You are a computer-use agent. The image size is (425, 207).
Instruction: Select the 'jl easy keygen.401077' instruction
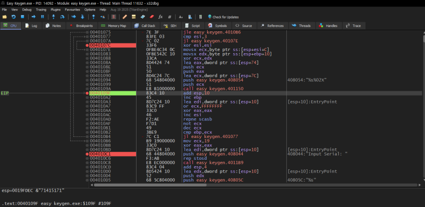210,136
